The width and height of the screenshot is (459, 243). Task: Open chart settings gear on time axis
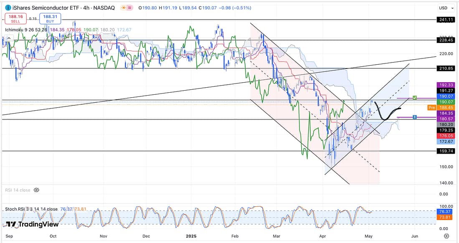[x=446, y=236]
